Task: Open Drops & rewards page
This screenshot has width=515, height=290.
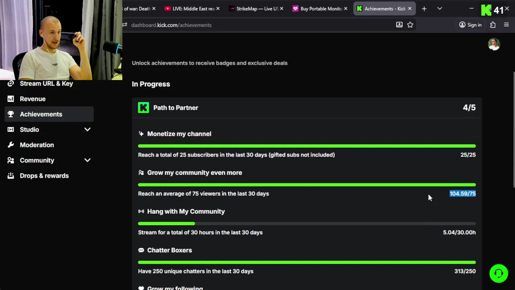Action: tap(44, 176)
